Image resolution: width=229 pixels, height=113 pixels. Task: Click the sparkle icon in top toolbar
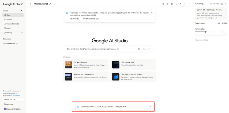[x=180, y=4]
